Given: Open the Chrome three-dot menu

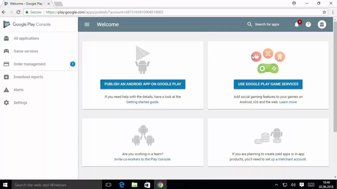Looking at the screenshot, I should 333,12.
